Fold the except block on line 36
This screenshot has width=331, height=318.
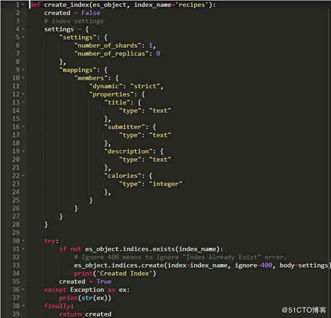[23, 290]
